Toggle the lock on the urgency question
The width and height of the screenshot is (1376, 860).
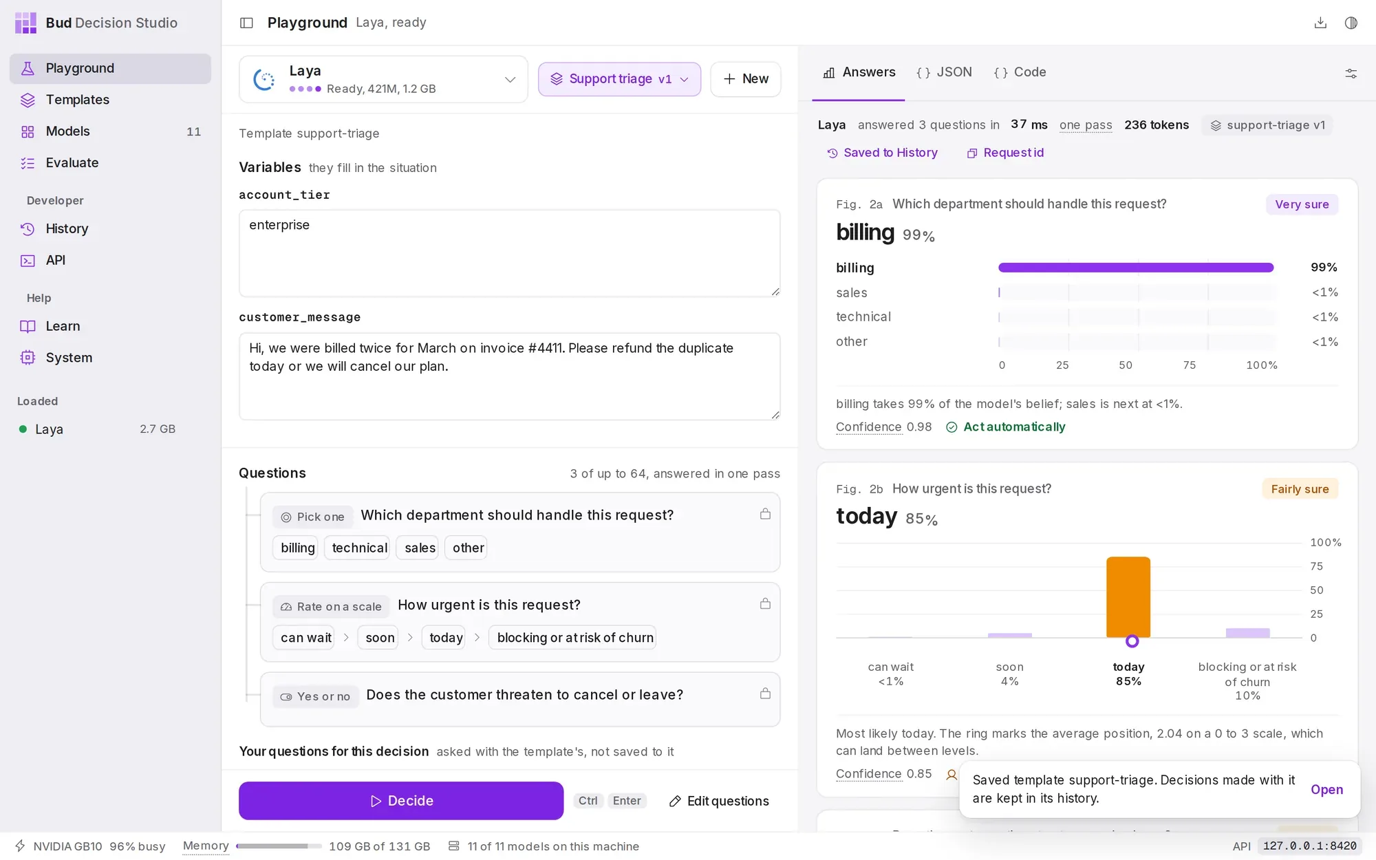[x=765, y=603]
